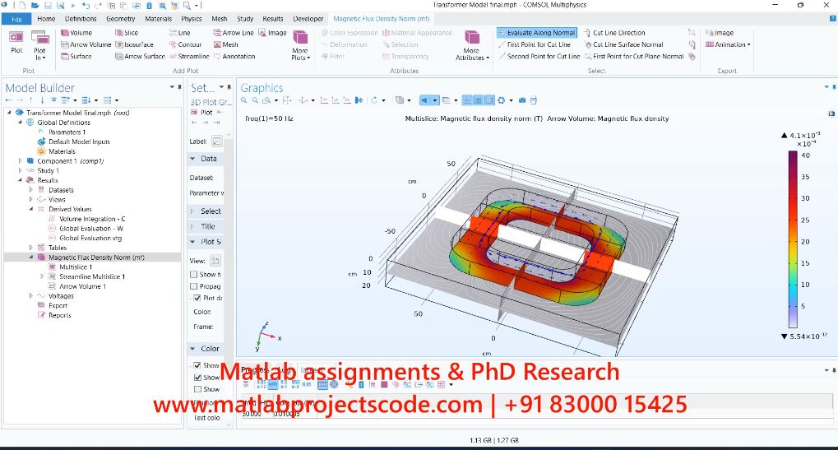This screenshot has width=838, height=450.
Task: Add a Streamline plot
Action: click(x=189, y=56)
